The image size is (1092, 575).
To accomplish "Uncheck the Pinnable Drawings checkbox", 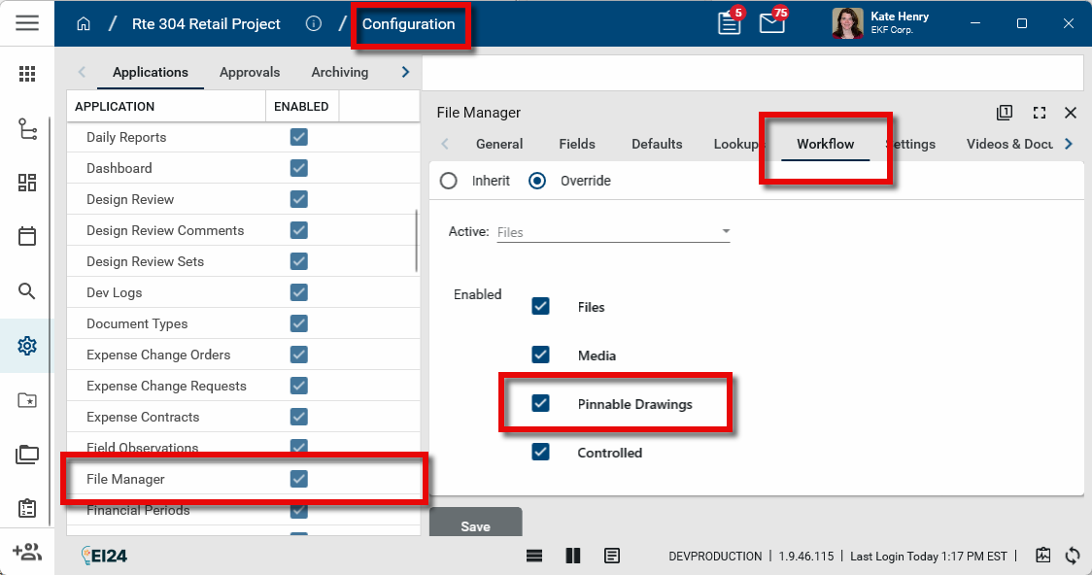I will 541,403.
